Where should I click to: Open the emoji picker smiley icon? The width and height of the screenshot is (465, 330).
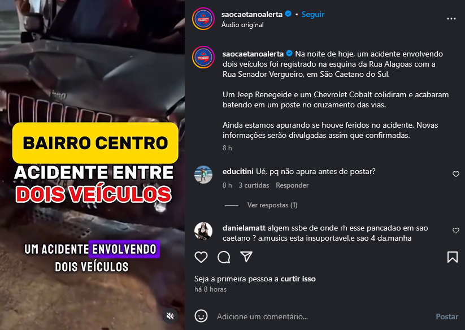point(201,316)
